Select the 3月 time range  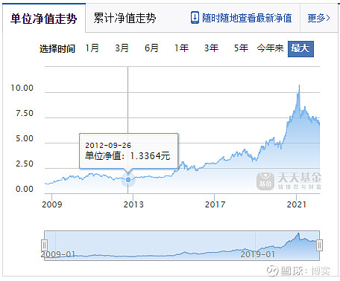pos(122,48)
